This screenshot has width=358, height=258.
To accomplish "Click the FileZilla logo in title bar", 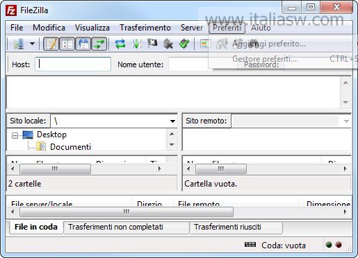I will (x=11, y=10).
